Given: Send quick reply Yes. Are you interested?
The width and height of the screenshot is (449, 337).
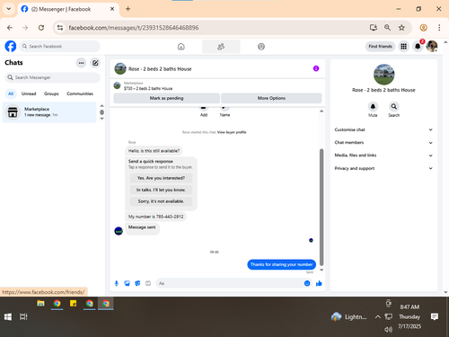Looking at the screenshot, I should 161,178.
